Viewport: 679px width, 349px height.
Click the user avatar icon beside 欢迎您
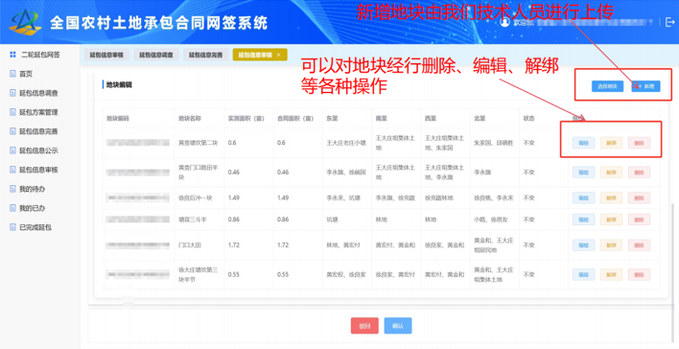point(504,22)
